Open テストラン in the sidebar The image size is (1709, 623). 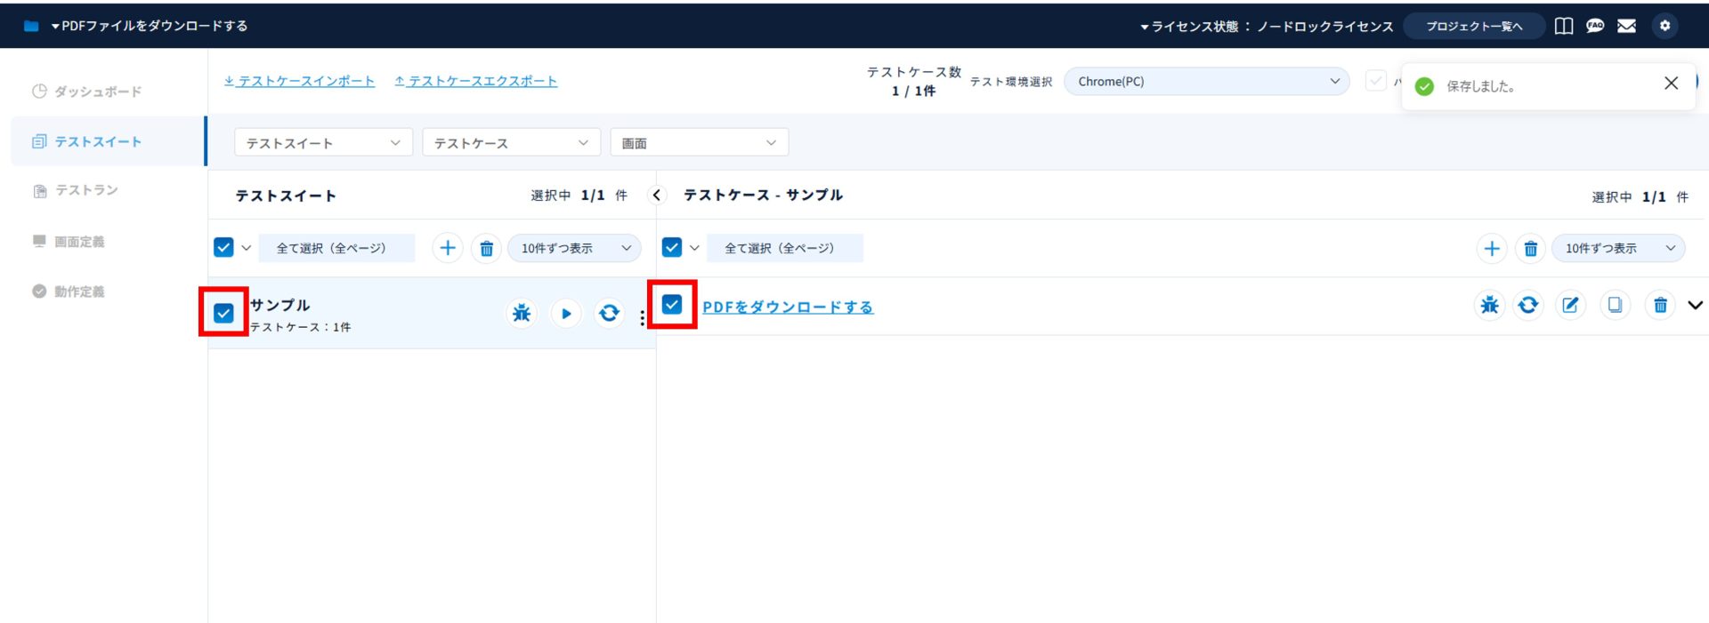[86, 190]
